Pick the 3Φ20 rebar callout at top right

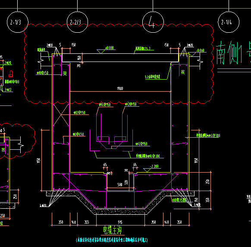[190, 45]
